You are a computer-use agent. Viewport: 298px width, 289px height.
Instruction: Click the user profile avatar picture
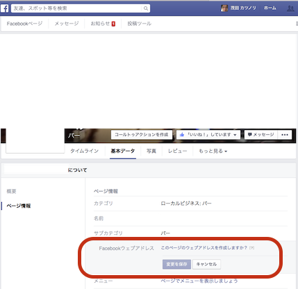click(224, 8)
